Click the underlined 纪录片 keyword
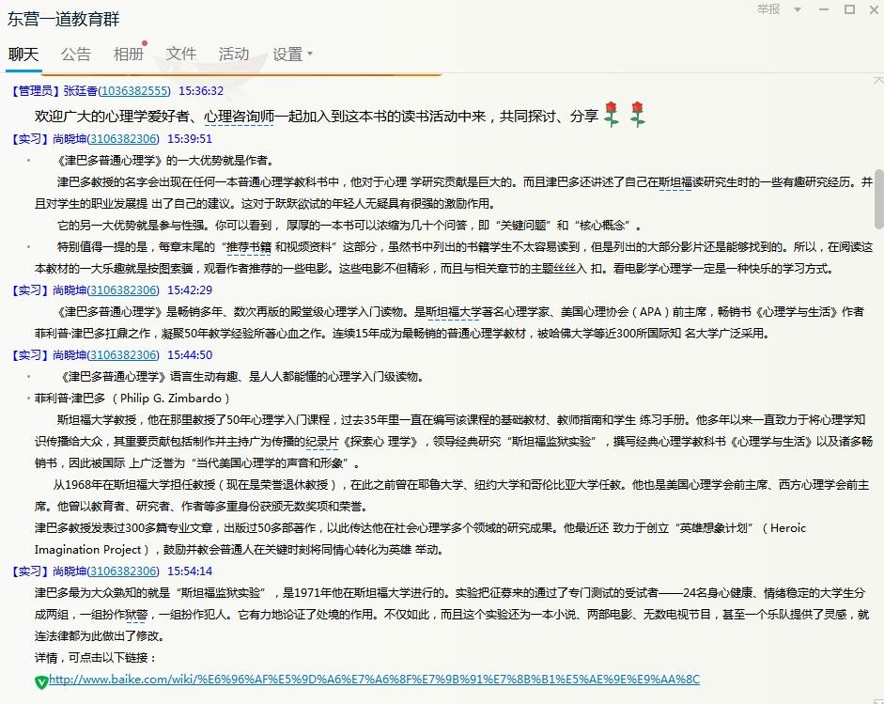This screenshot has height=704, width=884. pyautogui.click(x=322, y=442)
